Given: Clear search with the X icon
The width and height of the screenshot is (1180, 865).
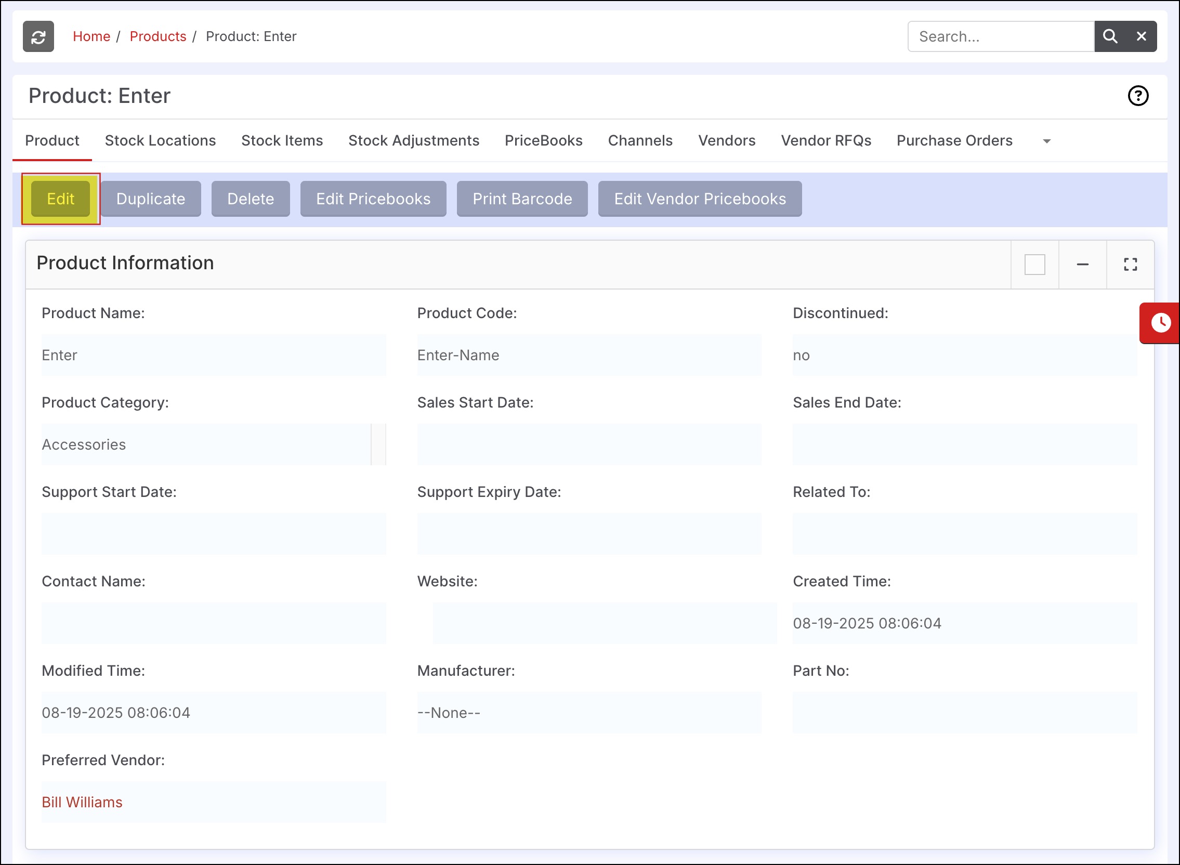Looking at the screenshot, I should [1141, 36].
